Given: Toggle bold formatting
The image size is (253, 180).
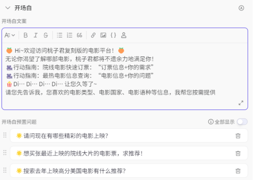Looking at the screenshot, I should pos(26,35).
